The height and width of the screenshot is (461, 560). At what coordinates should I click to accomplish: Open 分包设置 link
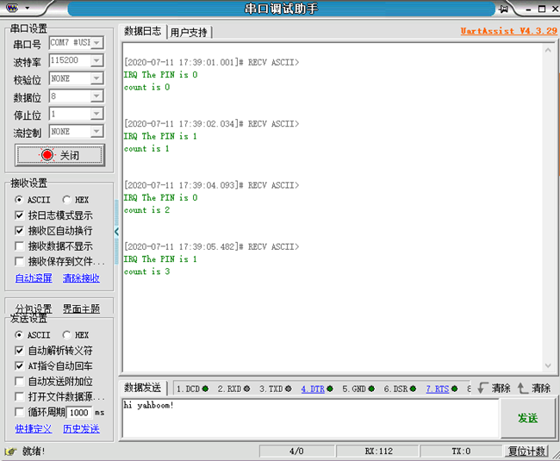coord(34,308)
